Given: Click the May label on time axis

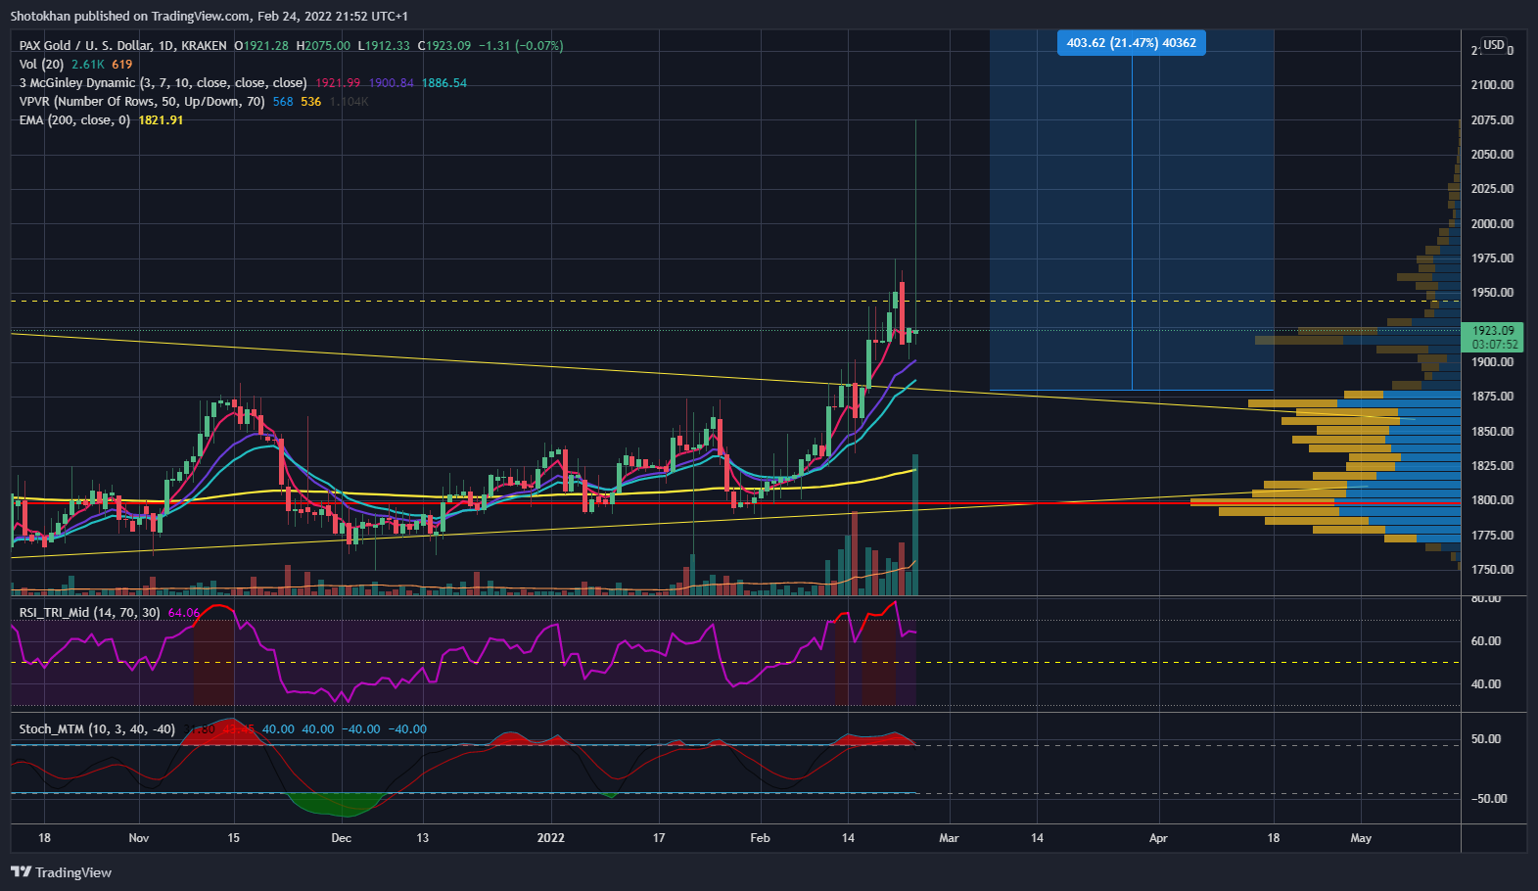Looking at the screenshot, I should [x=1361, y=838].
